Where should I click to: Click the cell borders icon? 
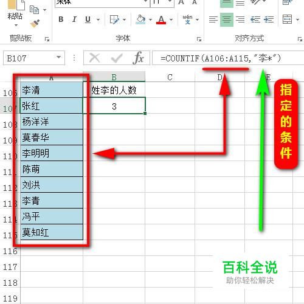pyautogui.click(x=114, y=19)
